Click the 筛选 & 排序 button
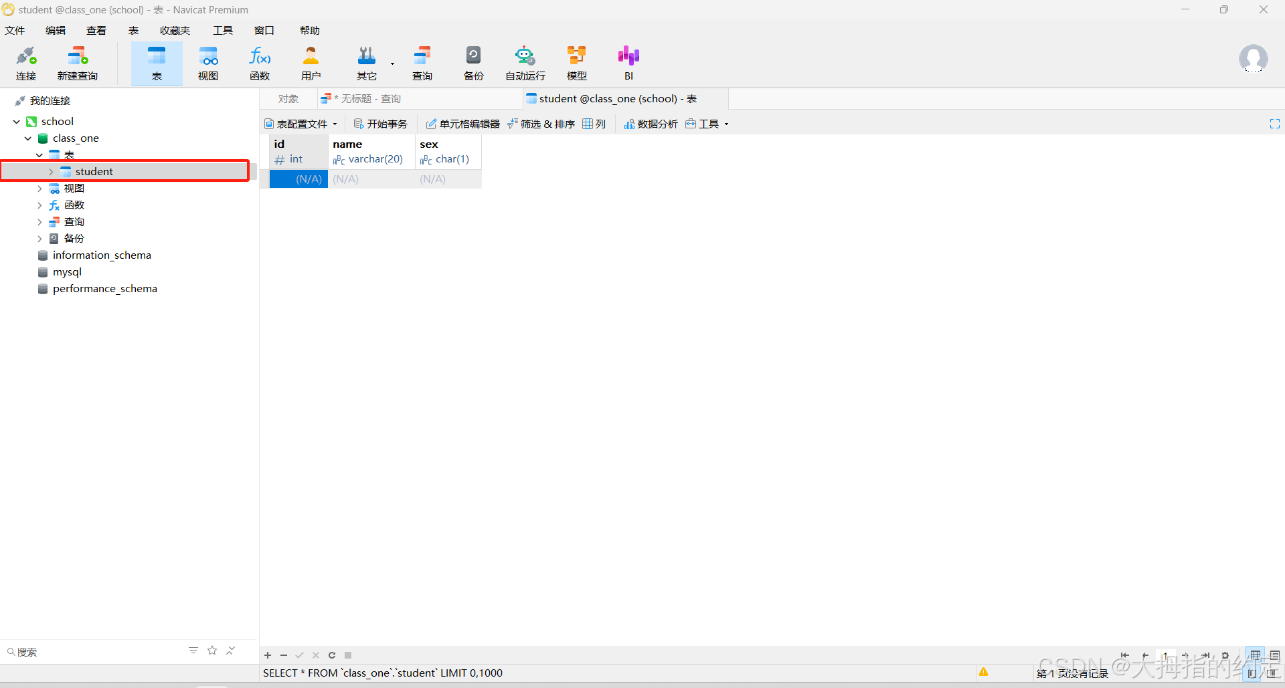Viewport: 1285px width, 688px height. [x=541, y=124]
